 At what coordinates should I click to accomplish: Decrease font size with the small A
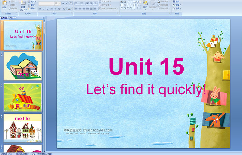67,3
